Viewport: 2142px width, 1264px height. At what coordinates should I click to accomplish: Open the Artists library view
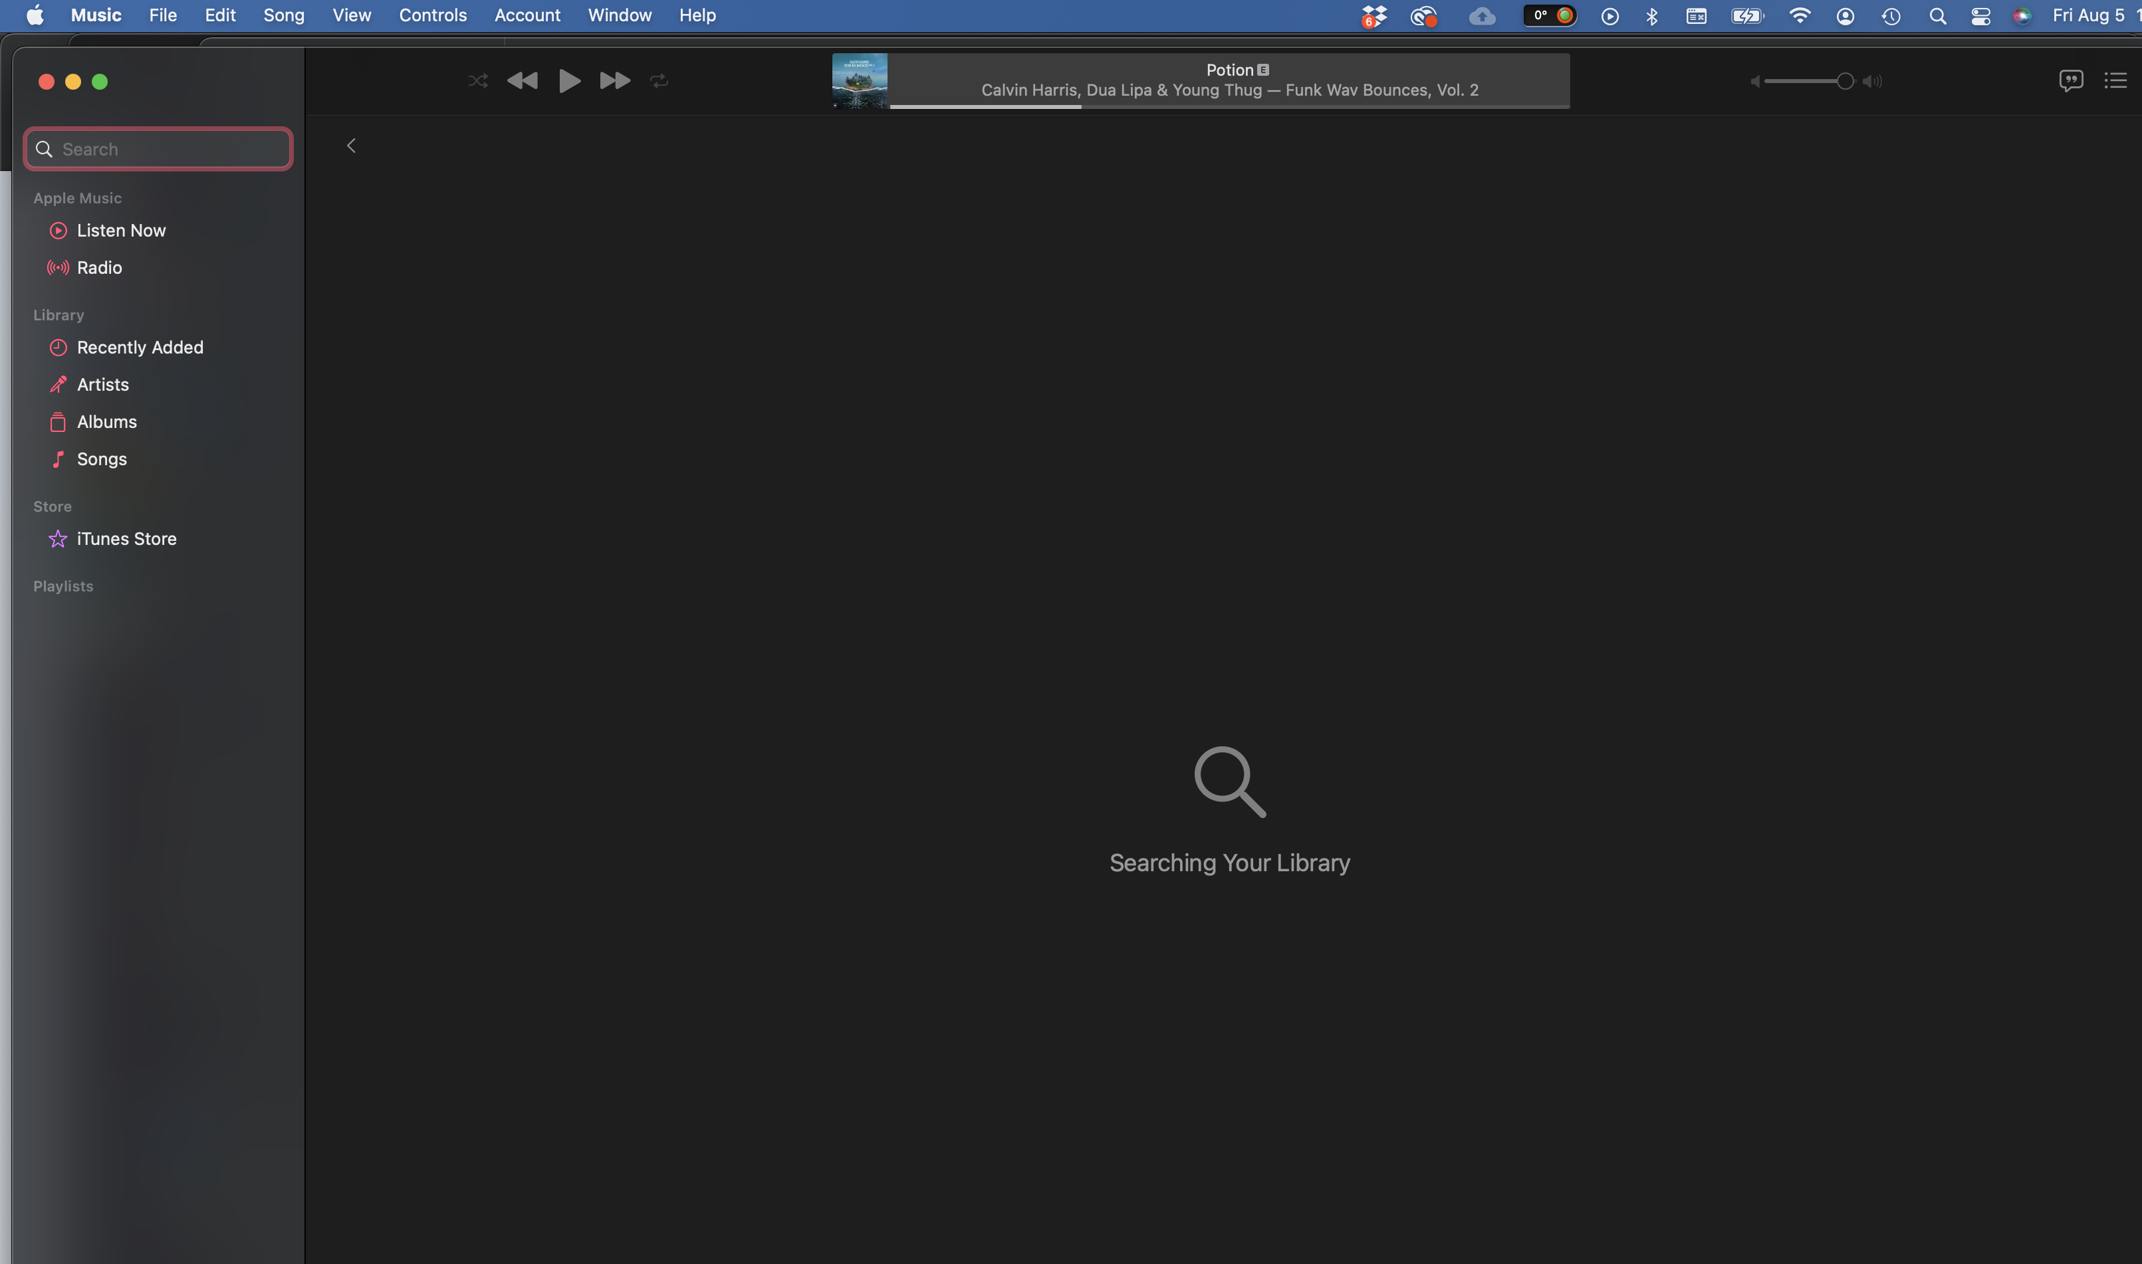click(x=102, y=385)
